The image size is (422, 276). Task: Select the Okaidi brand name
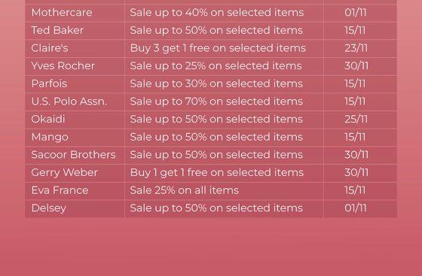tap(48, 120)
